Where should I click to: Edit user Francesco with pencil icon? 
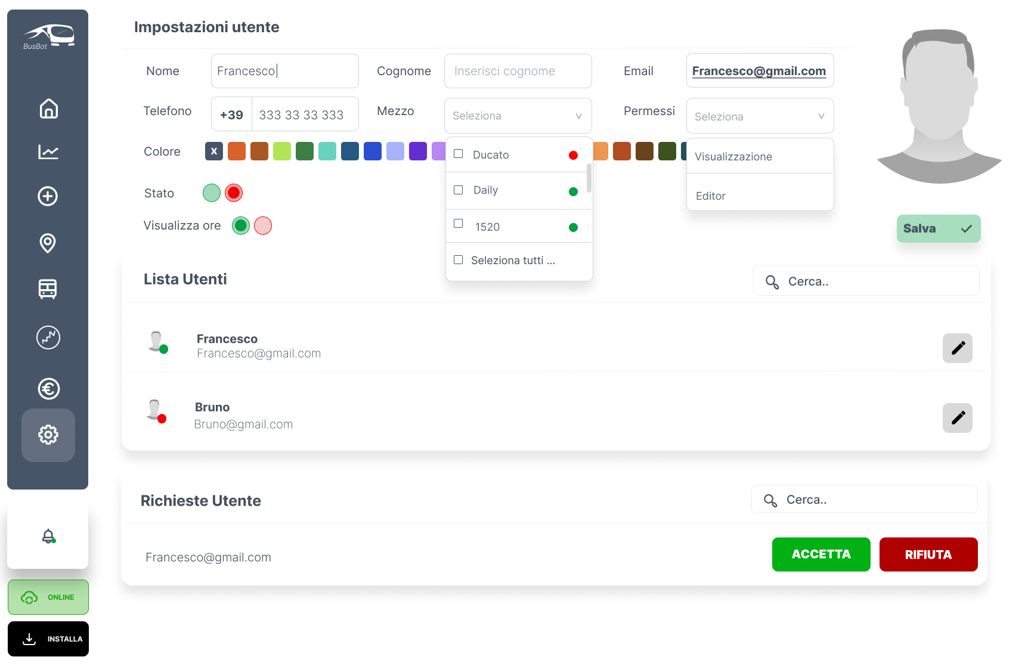tap(958, 348)
